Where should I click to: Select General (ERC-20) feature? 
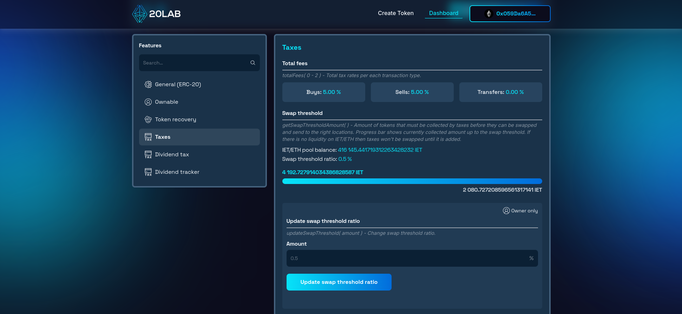click(199, 84)
